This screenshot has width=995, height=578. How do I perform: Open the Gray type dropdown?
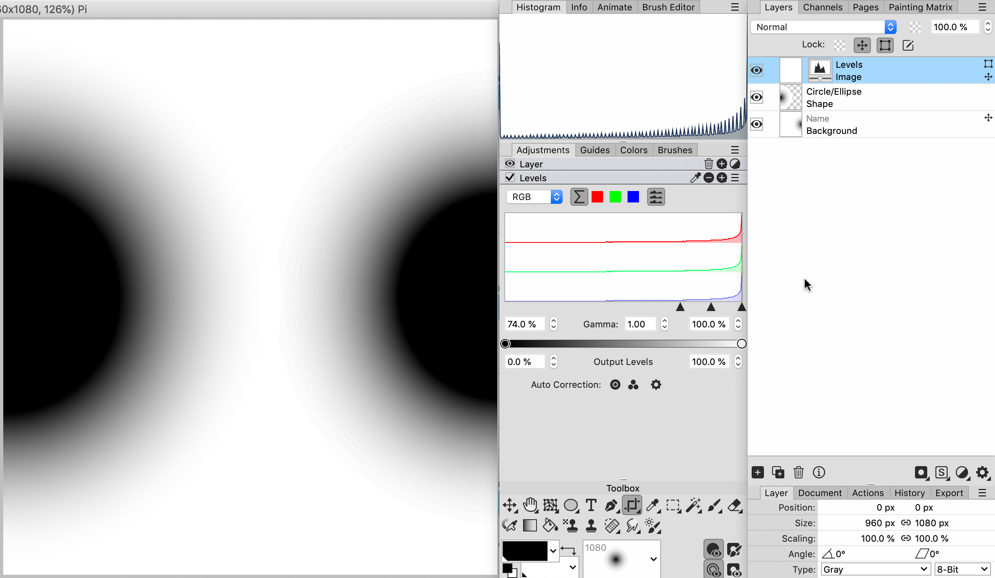(x=875, y=569)
